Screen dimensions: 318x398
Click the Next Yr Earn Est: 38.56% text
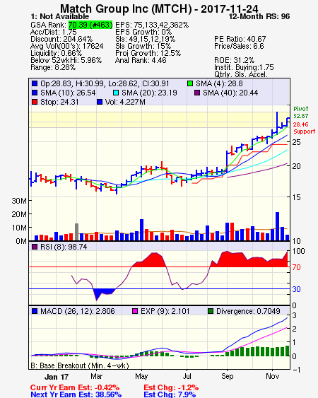[x=76, y=394]
